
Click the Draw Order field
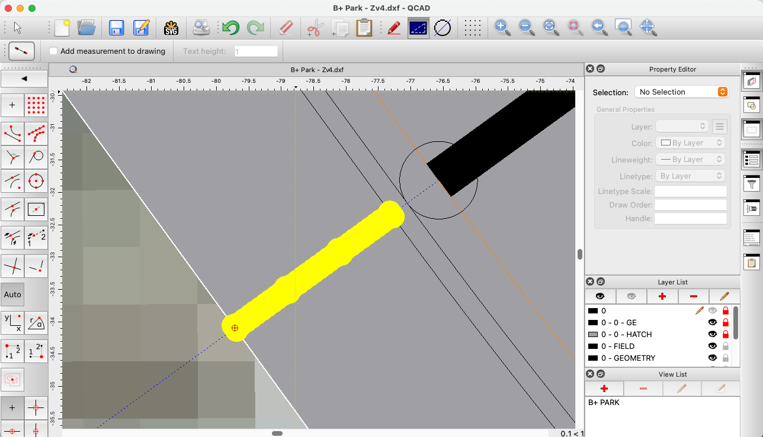click(690, 205)
